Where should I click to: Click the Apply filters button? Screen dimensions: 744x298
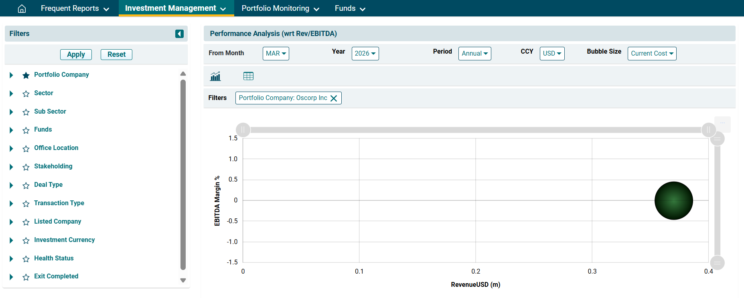[76, 54]
